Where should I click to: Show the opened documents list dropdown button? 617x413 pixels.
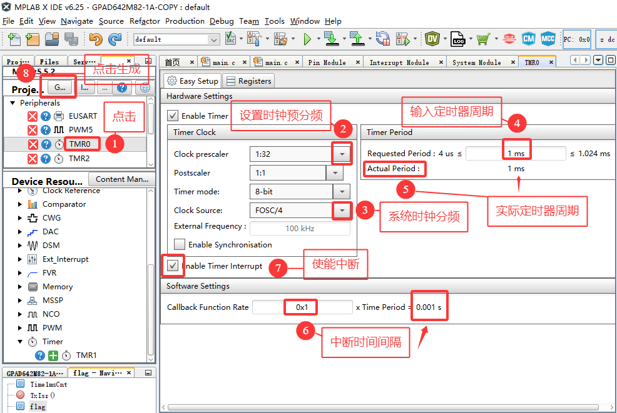pyautogui.click(x=598, y=60)
